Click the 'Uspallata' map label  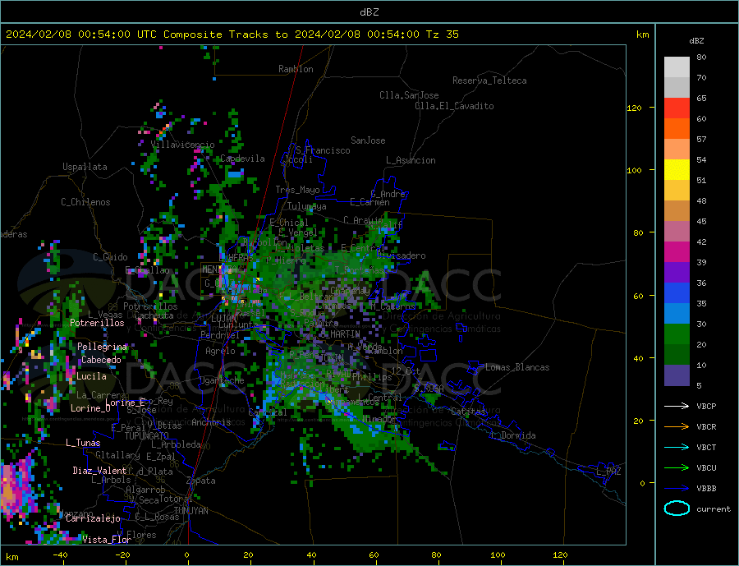[85, 167]
